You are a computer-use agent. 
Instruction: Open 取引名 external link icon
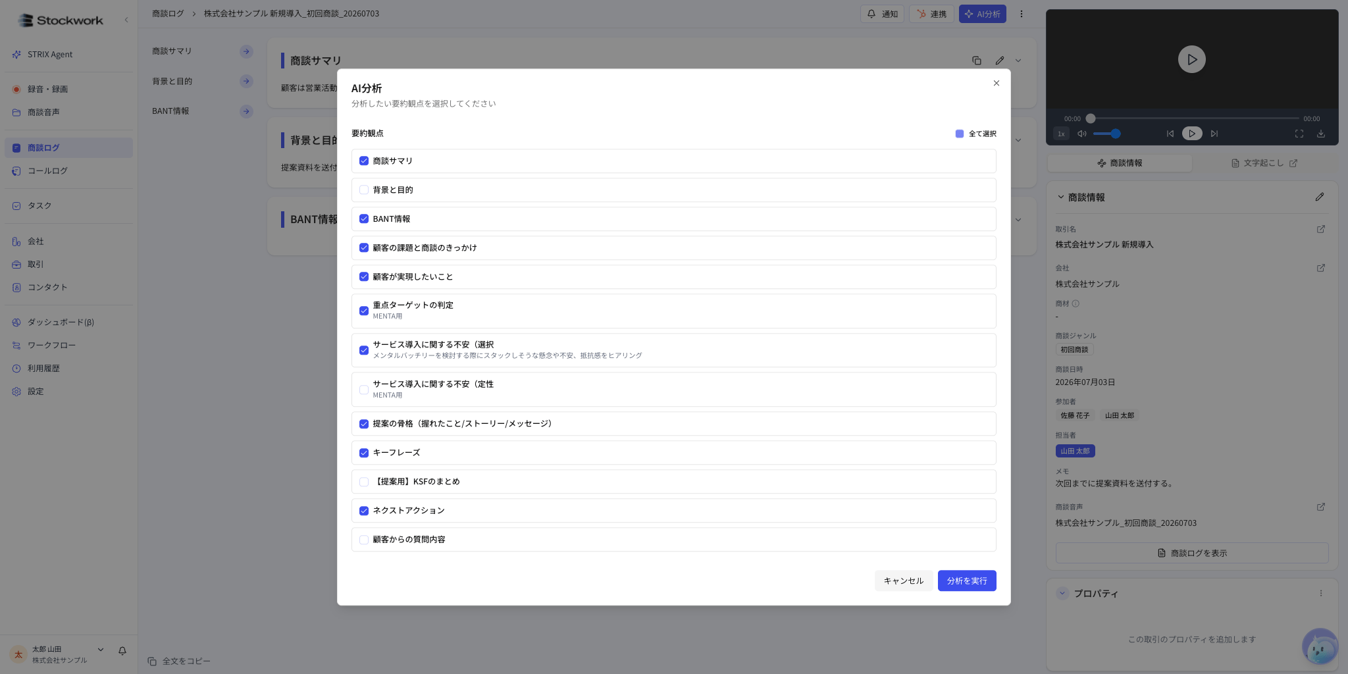[x=1321, y=229]
